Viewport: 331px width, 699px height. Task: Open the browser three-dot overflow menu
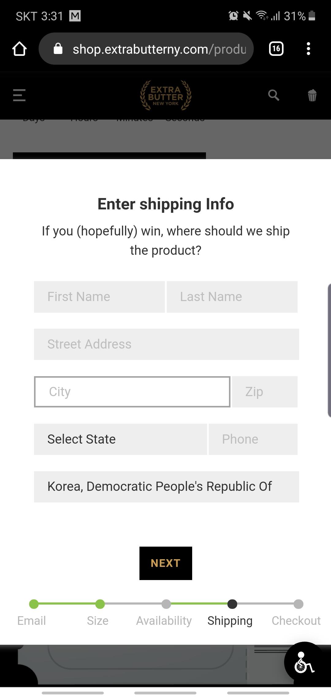coord(308,49)
